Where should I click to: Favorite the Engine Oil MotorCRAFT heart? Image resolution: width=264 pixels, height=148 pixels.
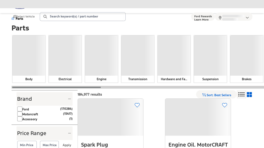coord(224,105)
